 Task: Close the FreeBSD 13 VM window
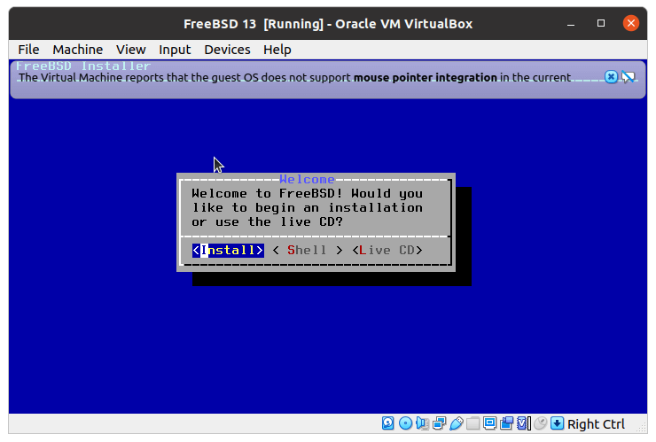point(631,23)
